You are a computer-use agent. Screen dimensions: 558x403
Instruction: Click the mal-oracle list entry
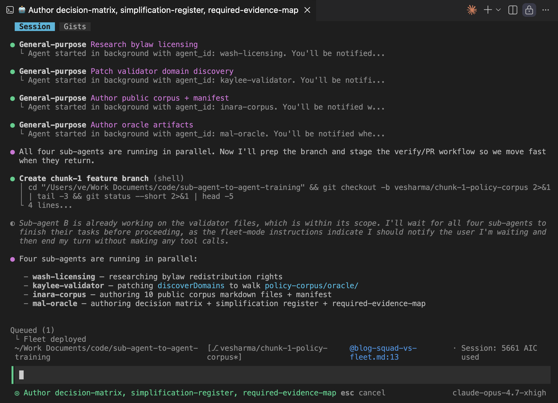225,303
